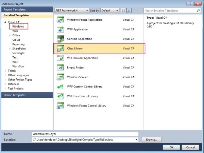
Task: Click the Windows Forms Application template icon
Action: (60, 20)
